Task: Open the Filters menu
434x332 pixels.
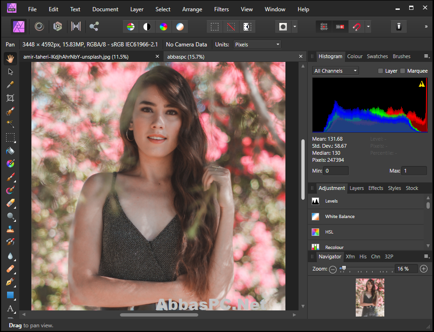Action: [x=221, y=9]
